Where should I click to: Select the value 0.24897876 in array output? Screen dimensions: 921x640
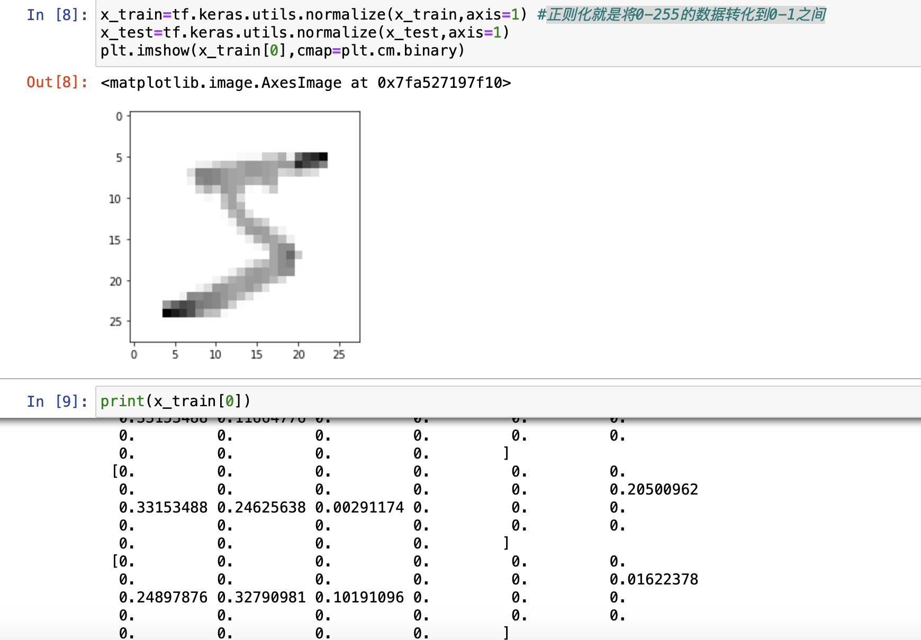(x=162, y=597)
